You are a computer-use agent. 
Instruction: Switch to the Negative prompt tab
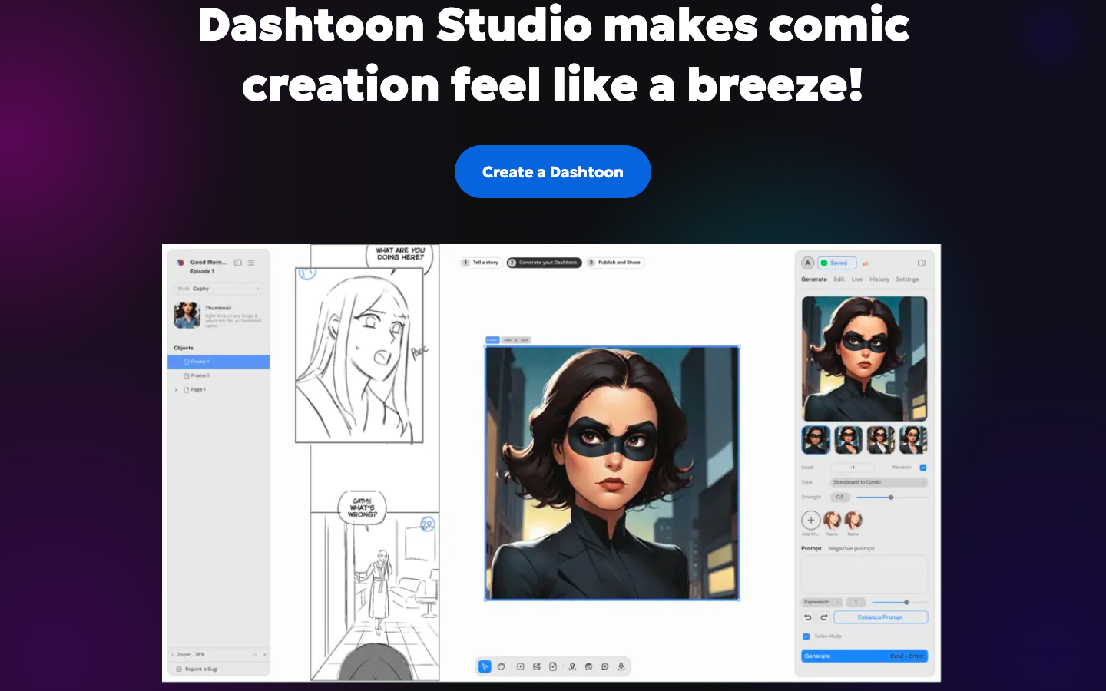(852, 549)
